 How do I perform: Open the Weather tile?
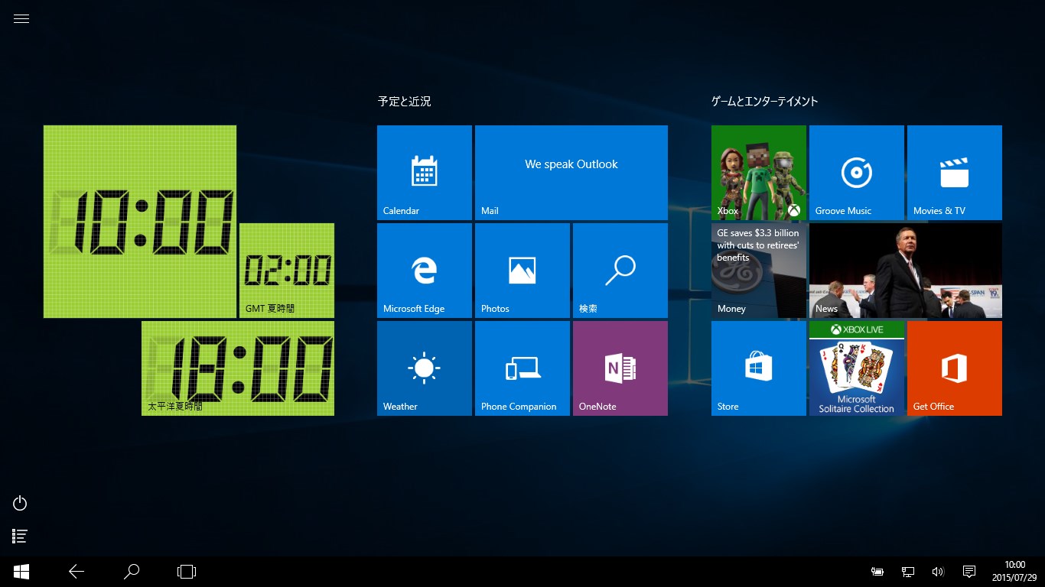[425, 368]
